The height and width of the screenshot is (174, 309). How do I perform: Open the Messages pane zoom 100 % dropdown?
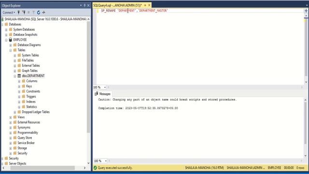point(106,161)
